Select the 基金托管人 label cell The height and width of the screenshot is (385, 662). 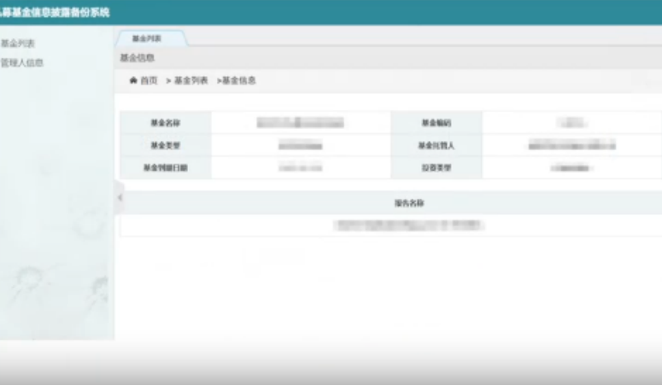436,145
